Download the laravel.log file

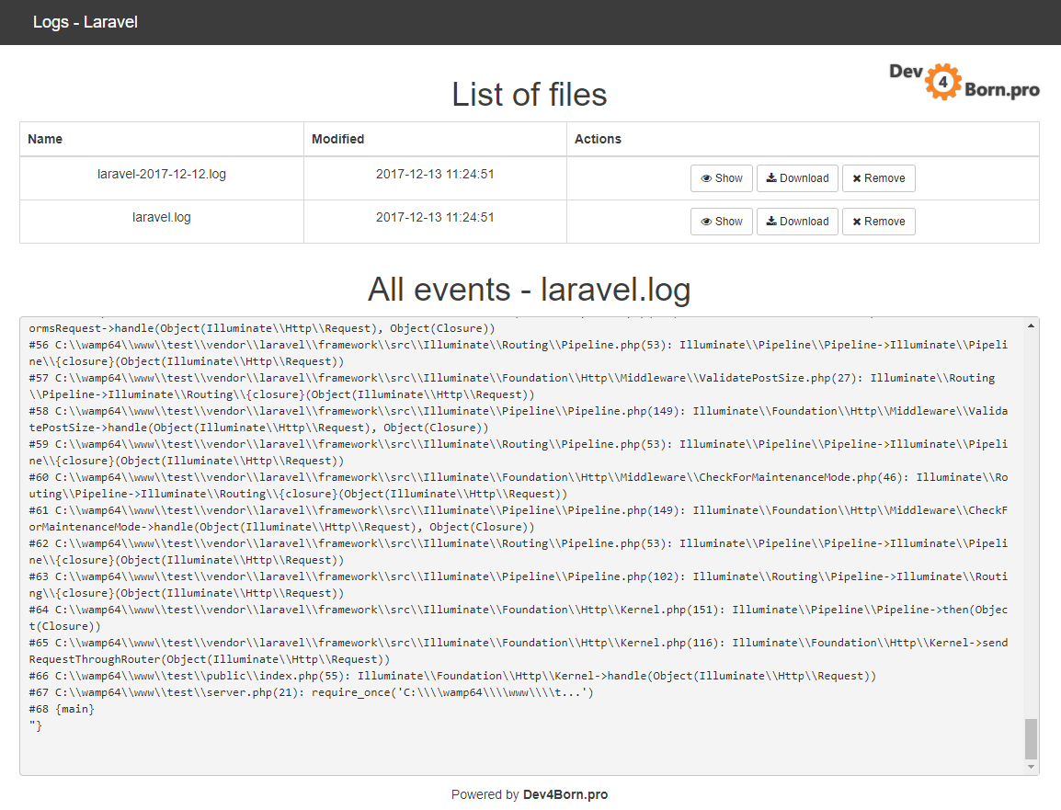pos(797,222)
